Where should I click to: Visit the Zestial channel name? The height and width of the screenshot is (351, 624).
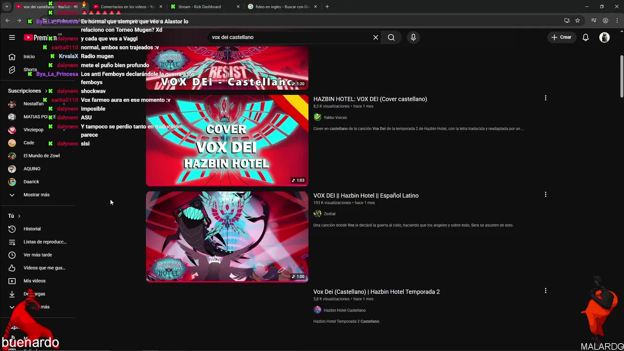(330, 214)
